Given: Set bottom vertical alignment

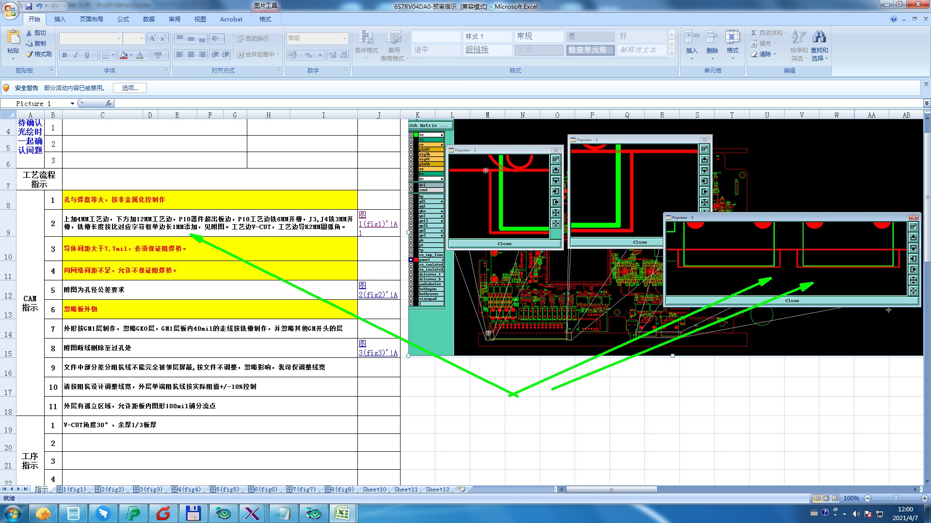Looking at the screenshot, I should [x=202, y=38].
